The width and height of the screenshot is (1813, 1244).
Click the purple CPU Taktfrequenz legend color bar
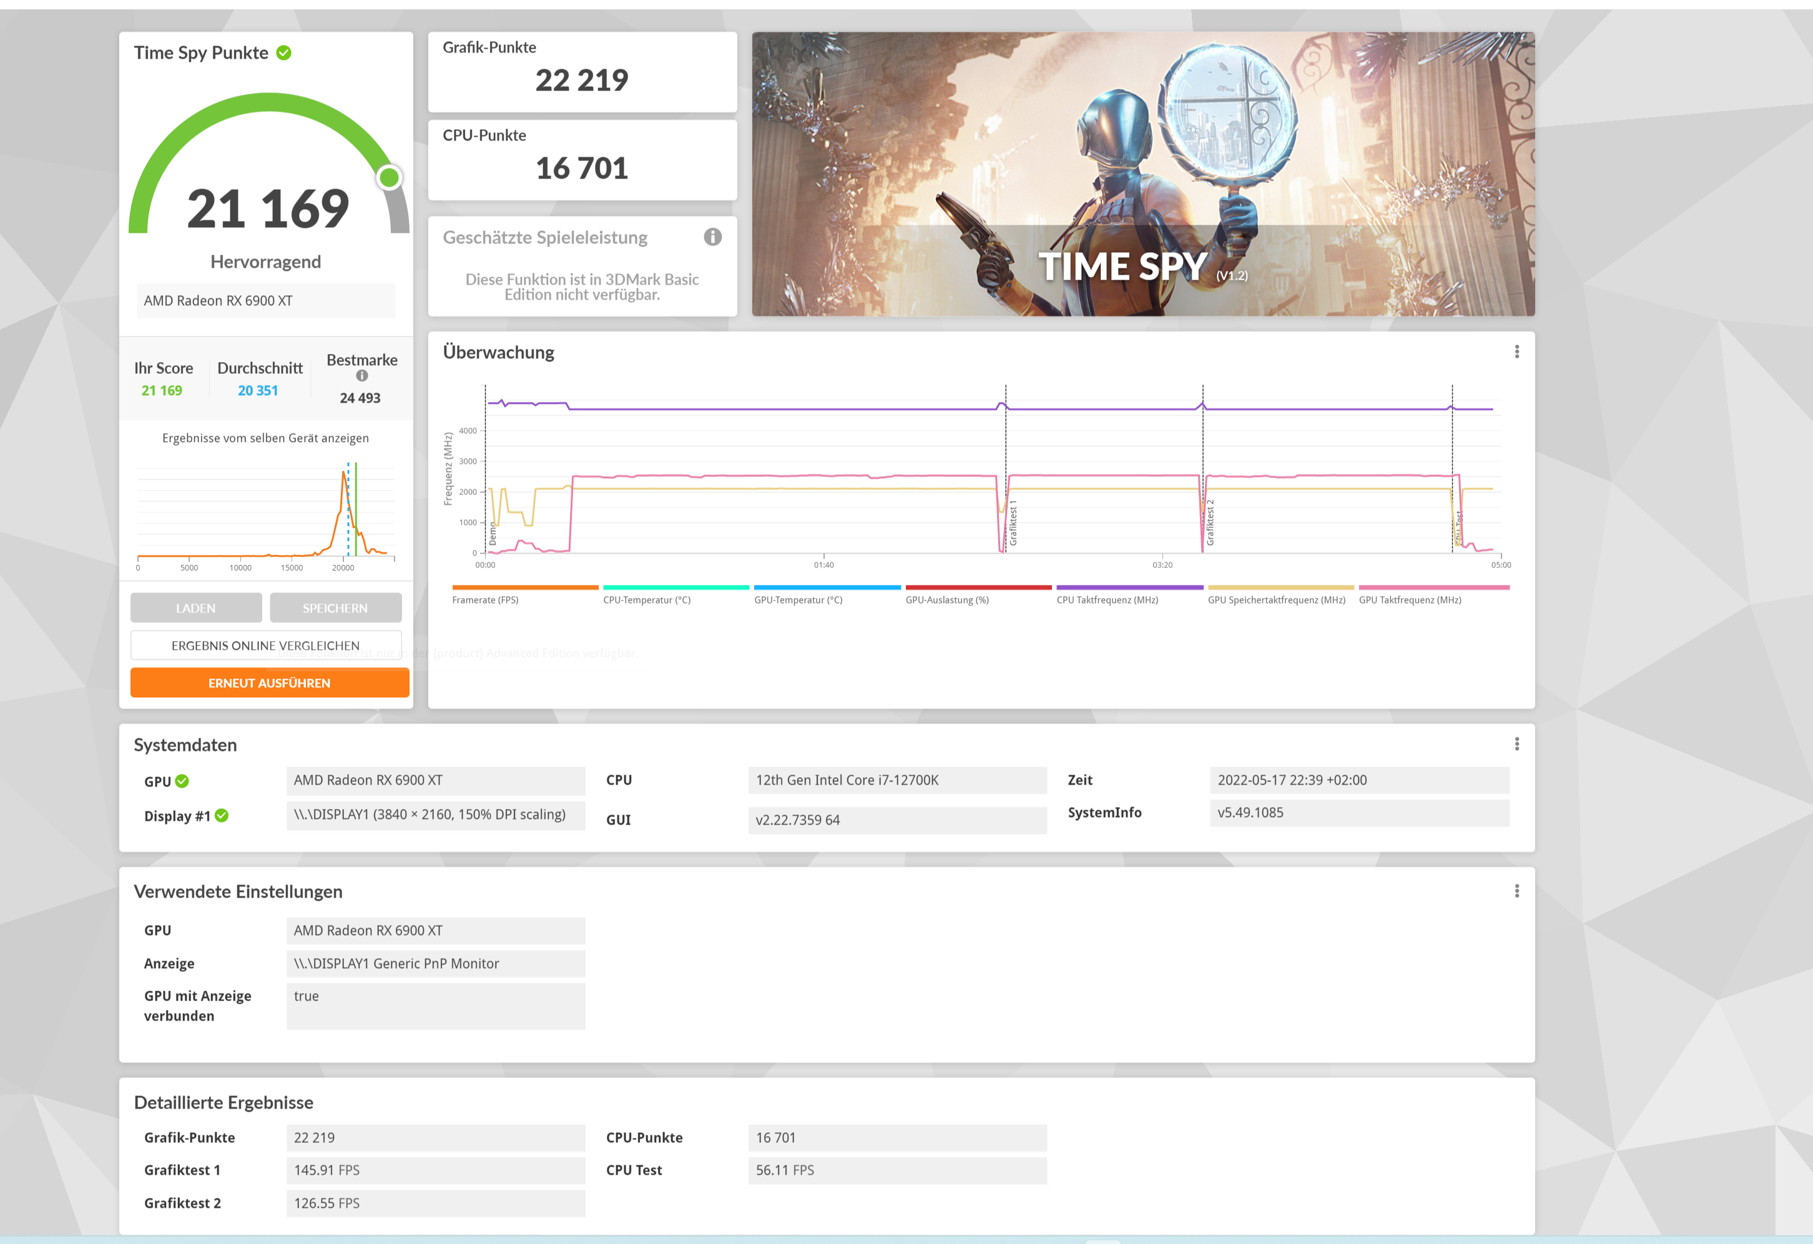point(1129,587)
